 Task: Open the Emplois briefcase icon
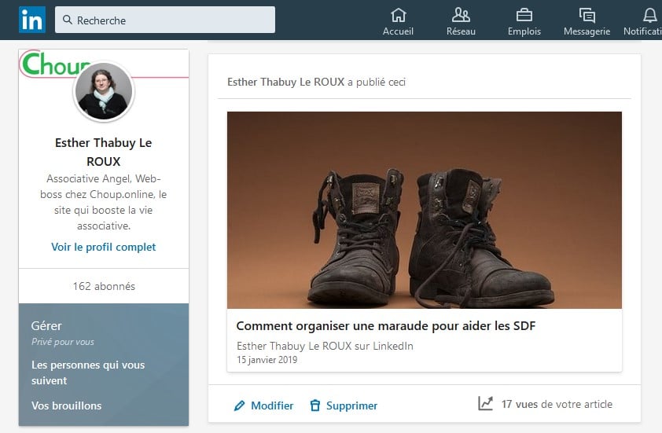click(x=524, y=15)
